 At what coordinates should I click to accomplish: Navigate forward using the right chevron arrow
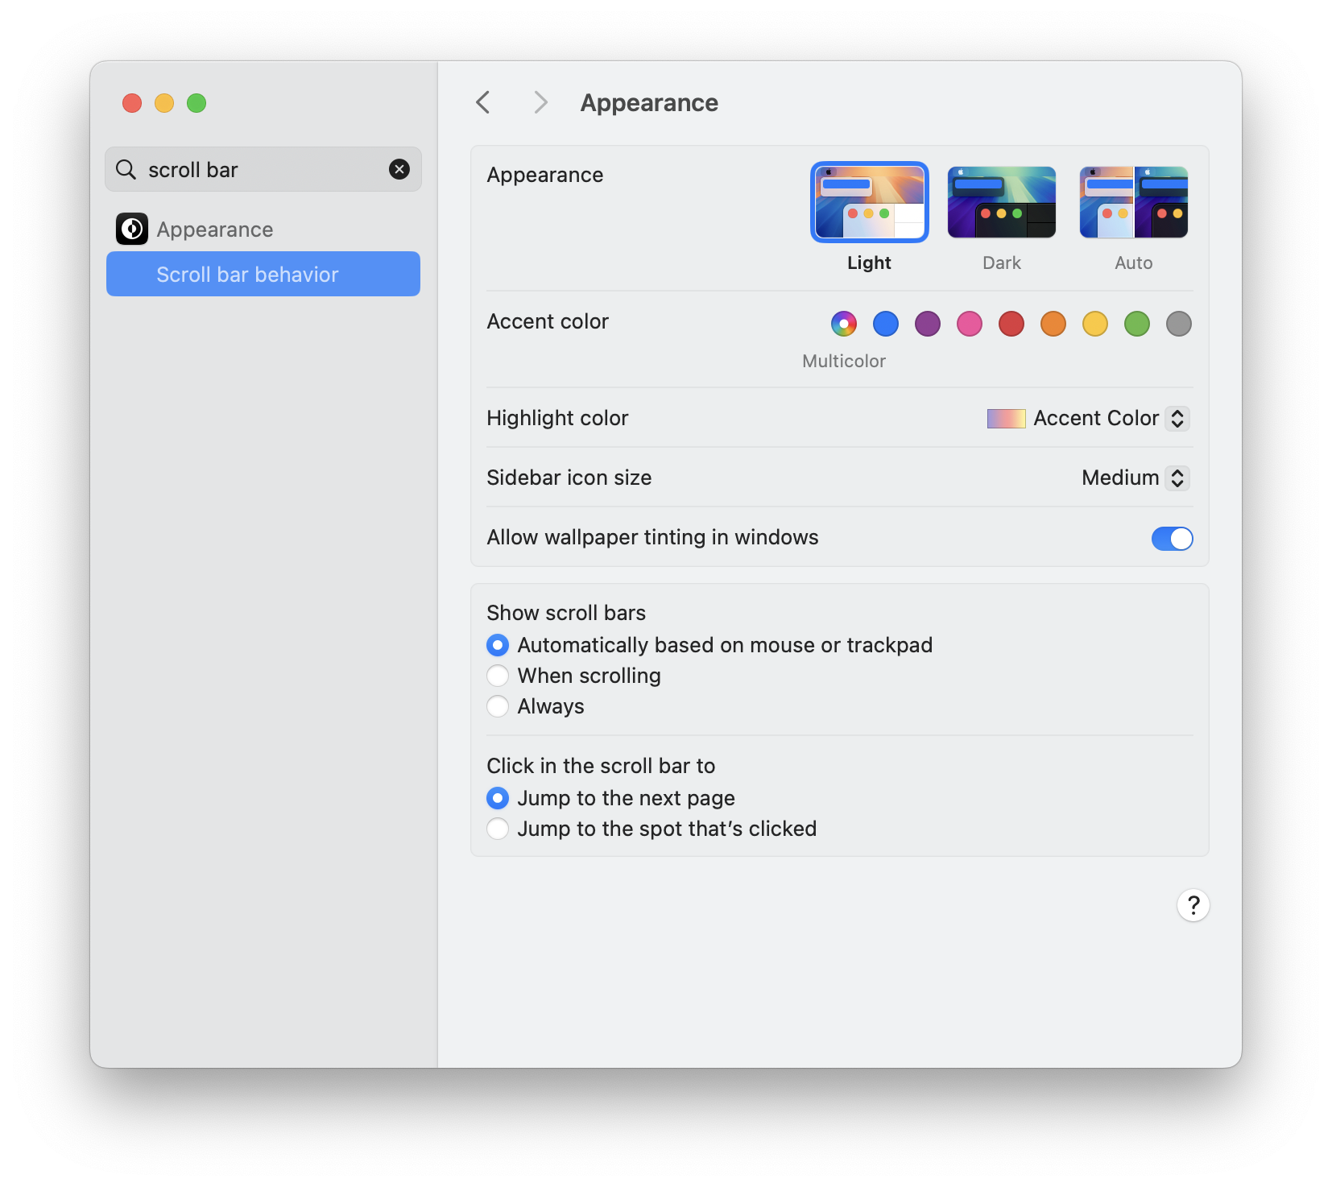[540, 102]
